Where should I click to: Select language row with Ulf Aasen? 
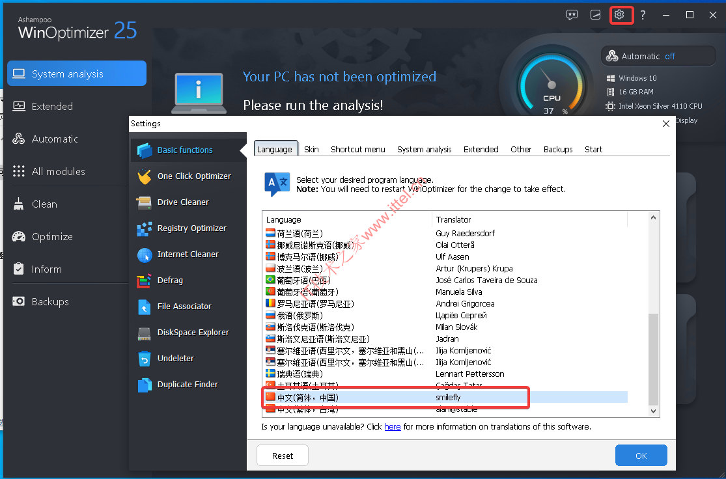(446, 256)
